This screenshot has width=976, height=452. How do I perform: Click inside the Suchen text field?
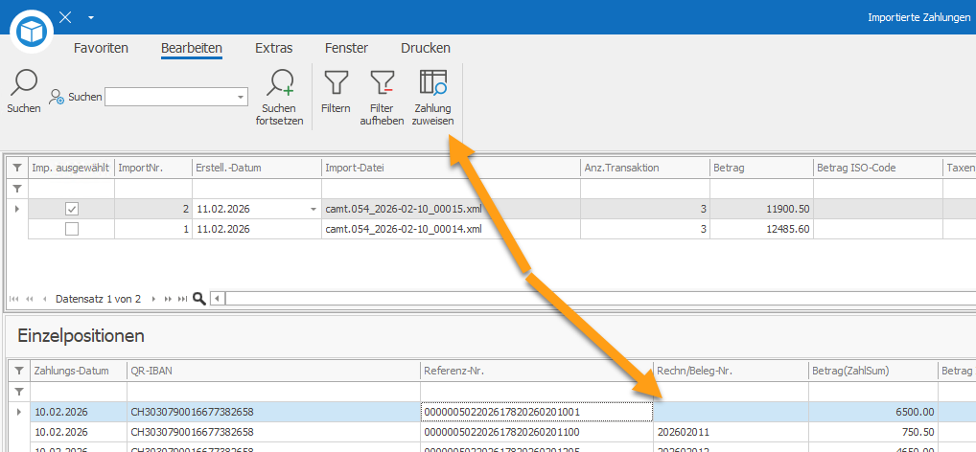[170, 97]
